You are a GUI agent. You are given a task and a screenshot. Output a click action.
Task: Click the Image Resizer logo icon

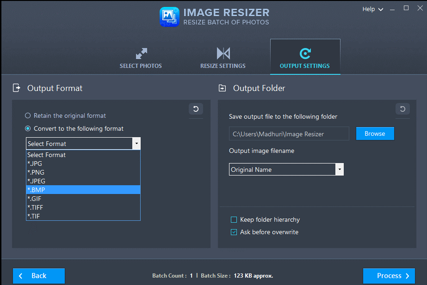tap(169, 16)
